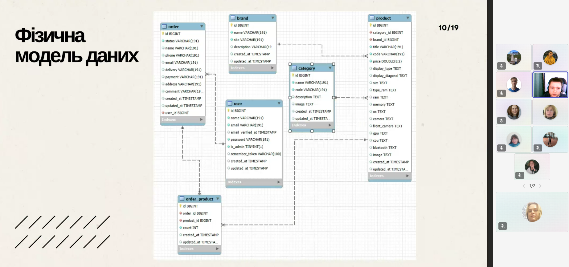The height and width of the screenshot is (267, 569).
Task: Select 'email_verified_at TIMESTAMP' in user table
Action: pyautogui.click(x=253, y=132)
